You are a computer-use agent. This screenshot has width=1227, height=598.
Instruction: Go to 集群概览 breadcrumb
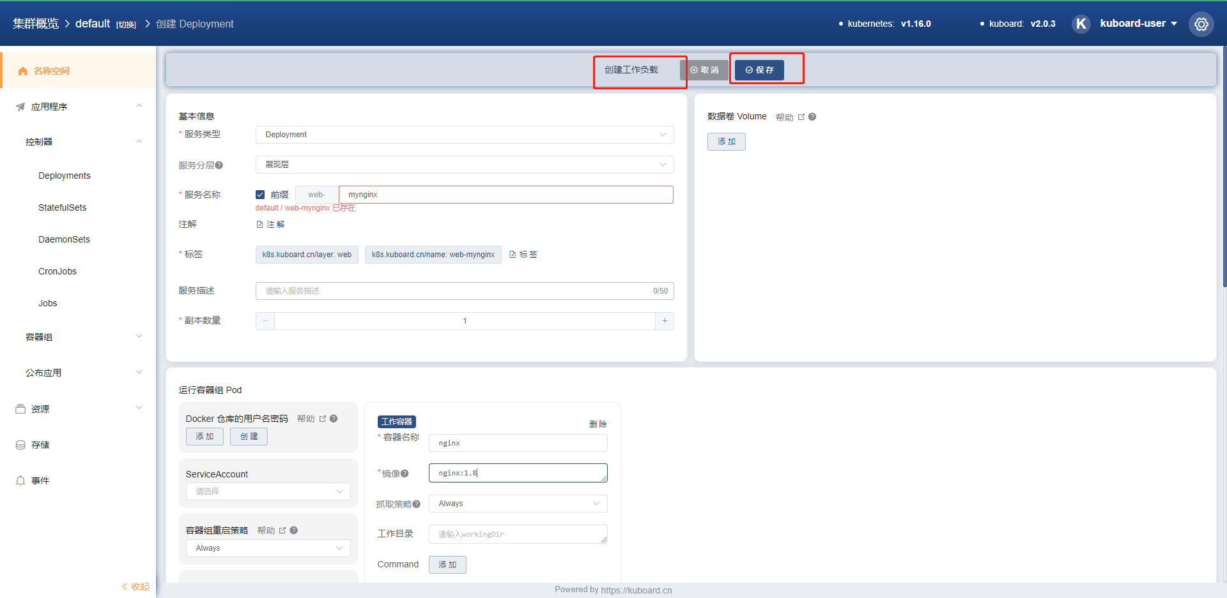(36, 24)
